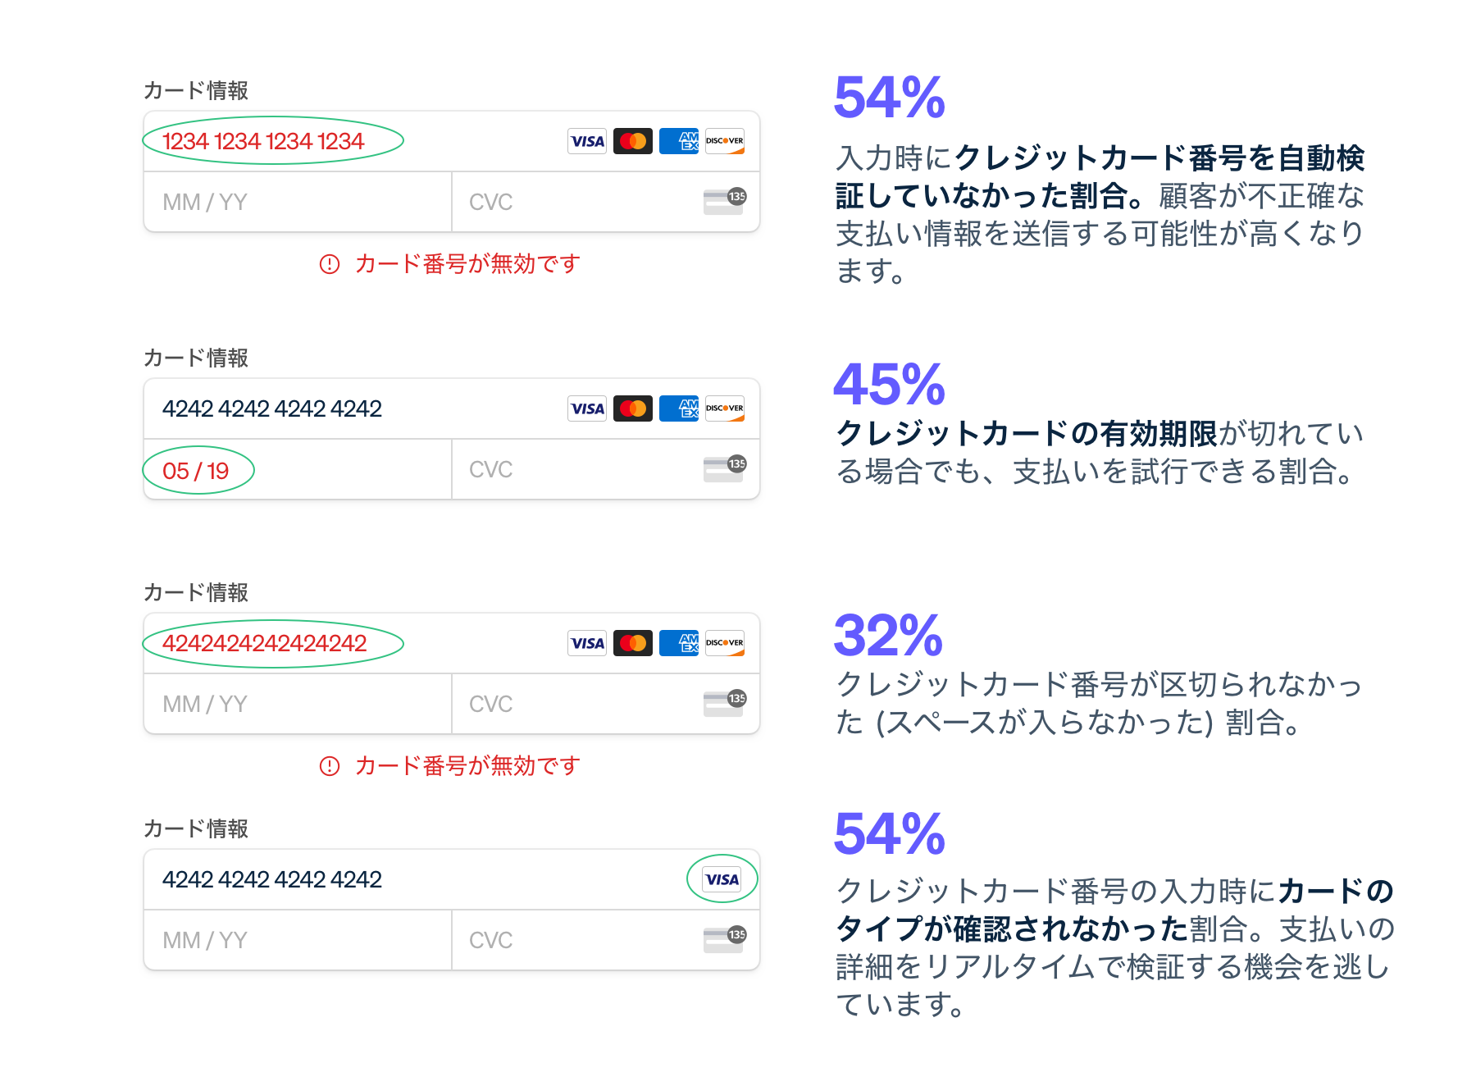1476x1086 pixels.
Task: Click the error alert icon below the first form
Action: tap(329, 264)
